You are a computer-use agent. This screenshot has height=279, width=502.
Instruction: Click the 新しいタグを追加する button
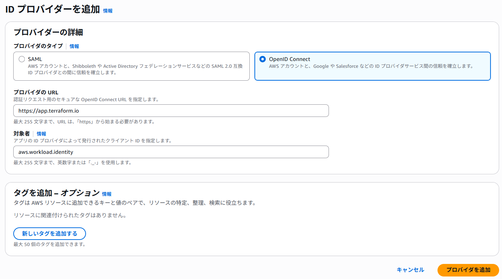(x=49, y=233)
